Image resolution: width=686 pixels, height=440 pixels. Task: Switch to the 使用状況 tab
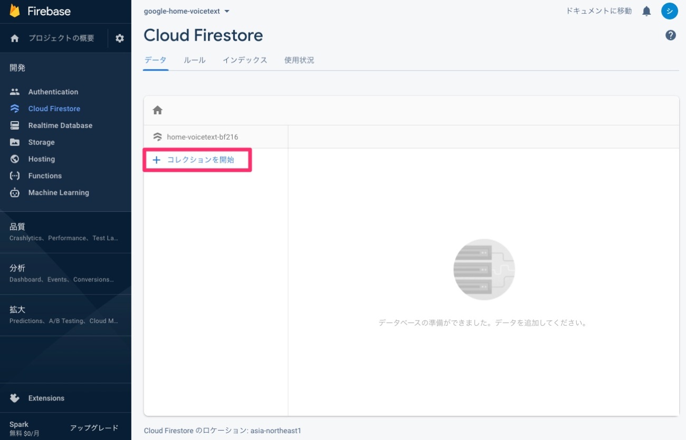click(299, 60)
